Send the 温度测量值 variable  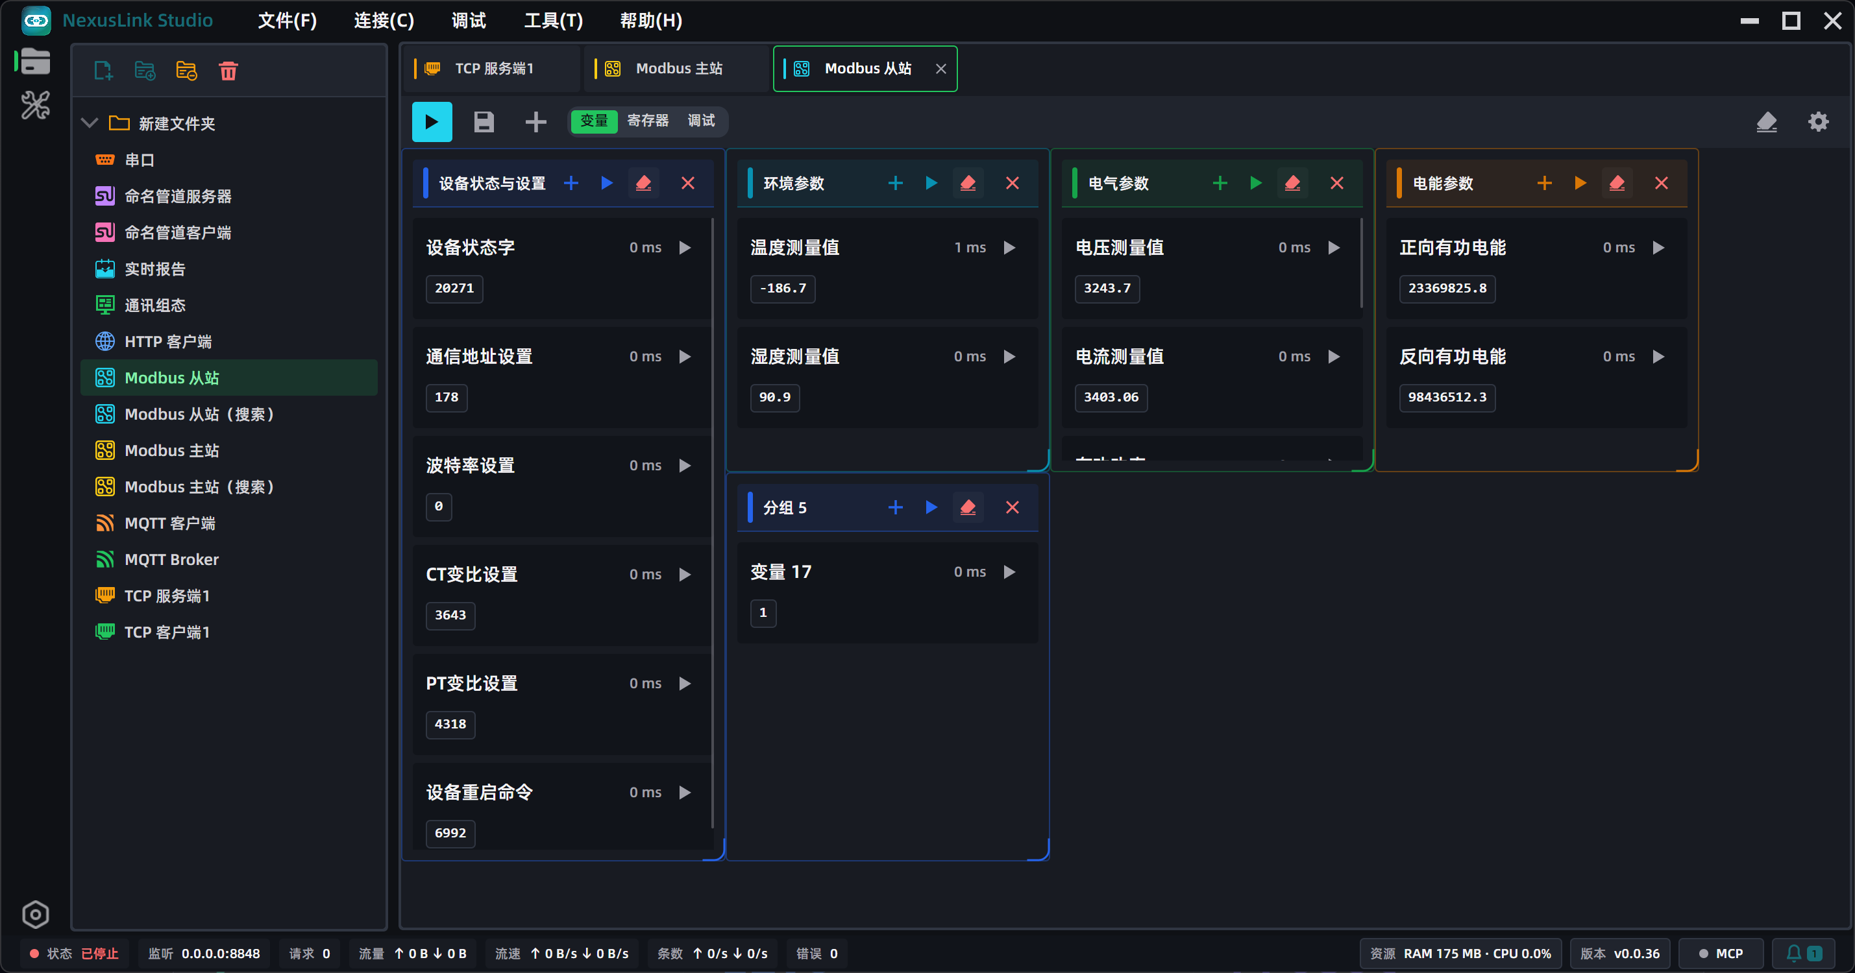[x=1009, y=248]
